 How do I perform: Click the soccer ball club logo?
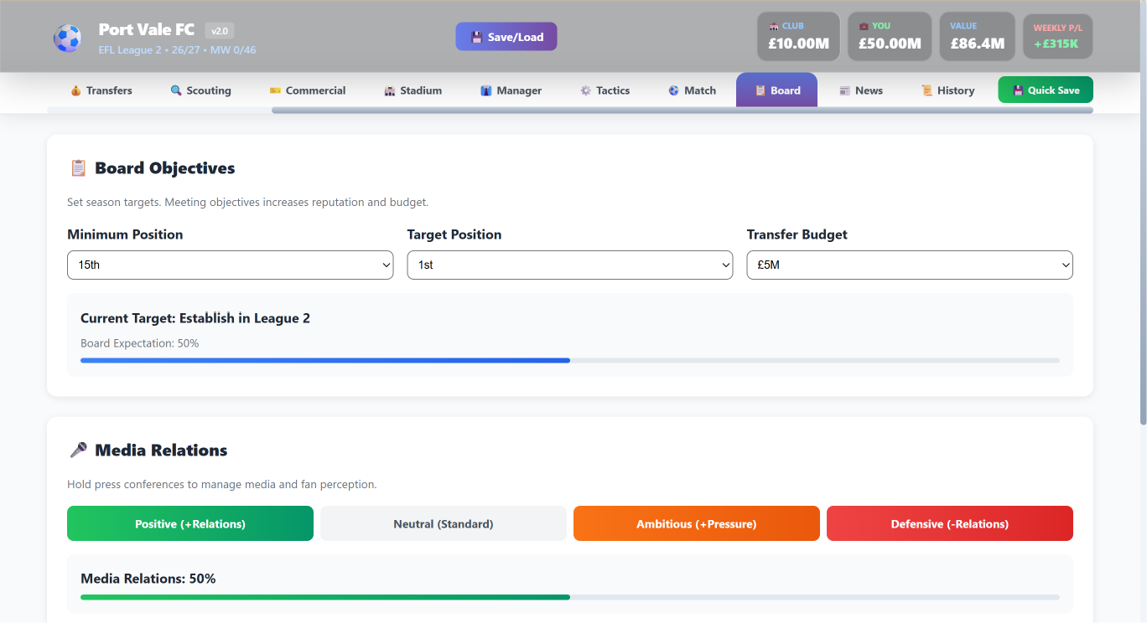tap(67, 38)
